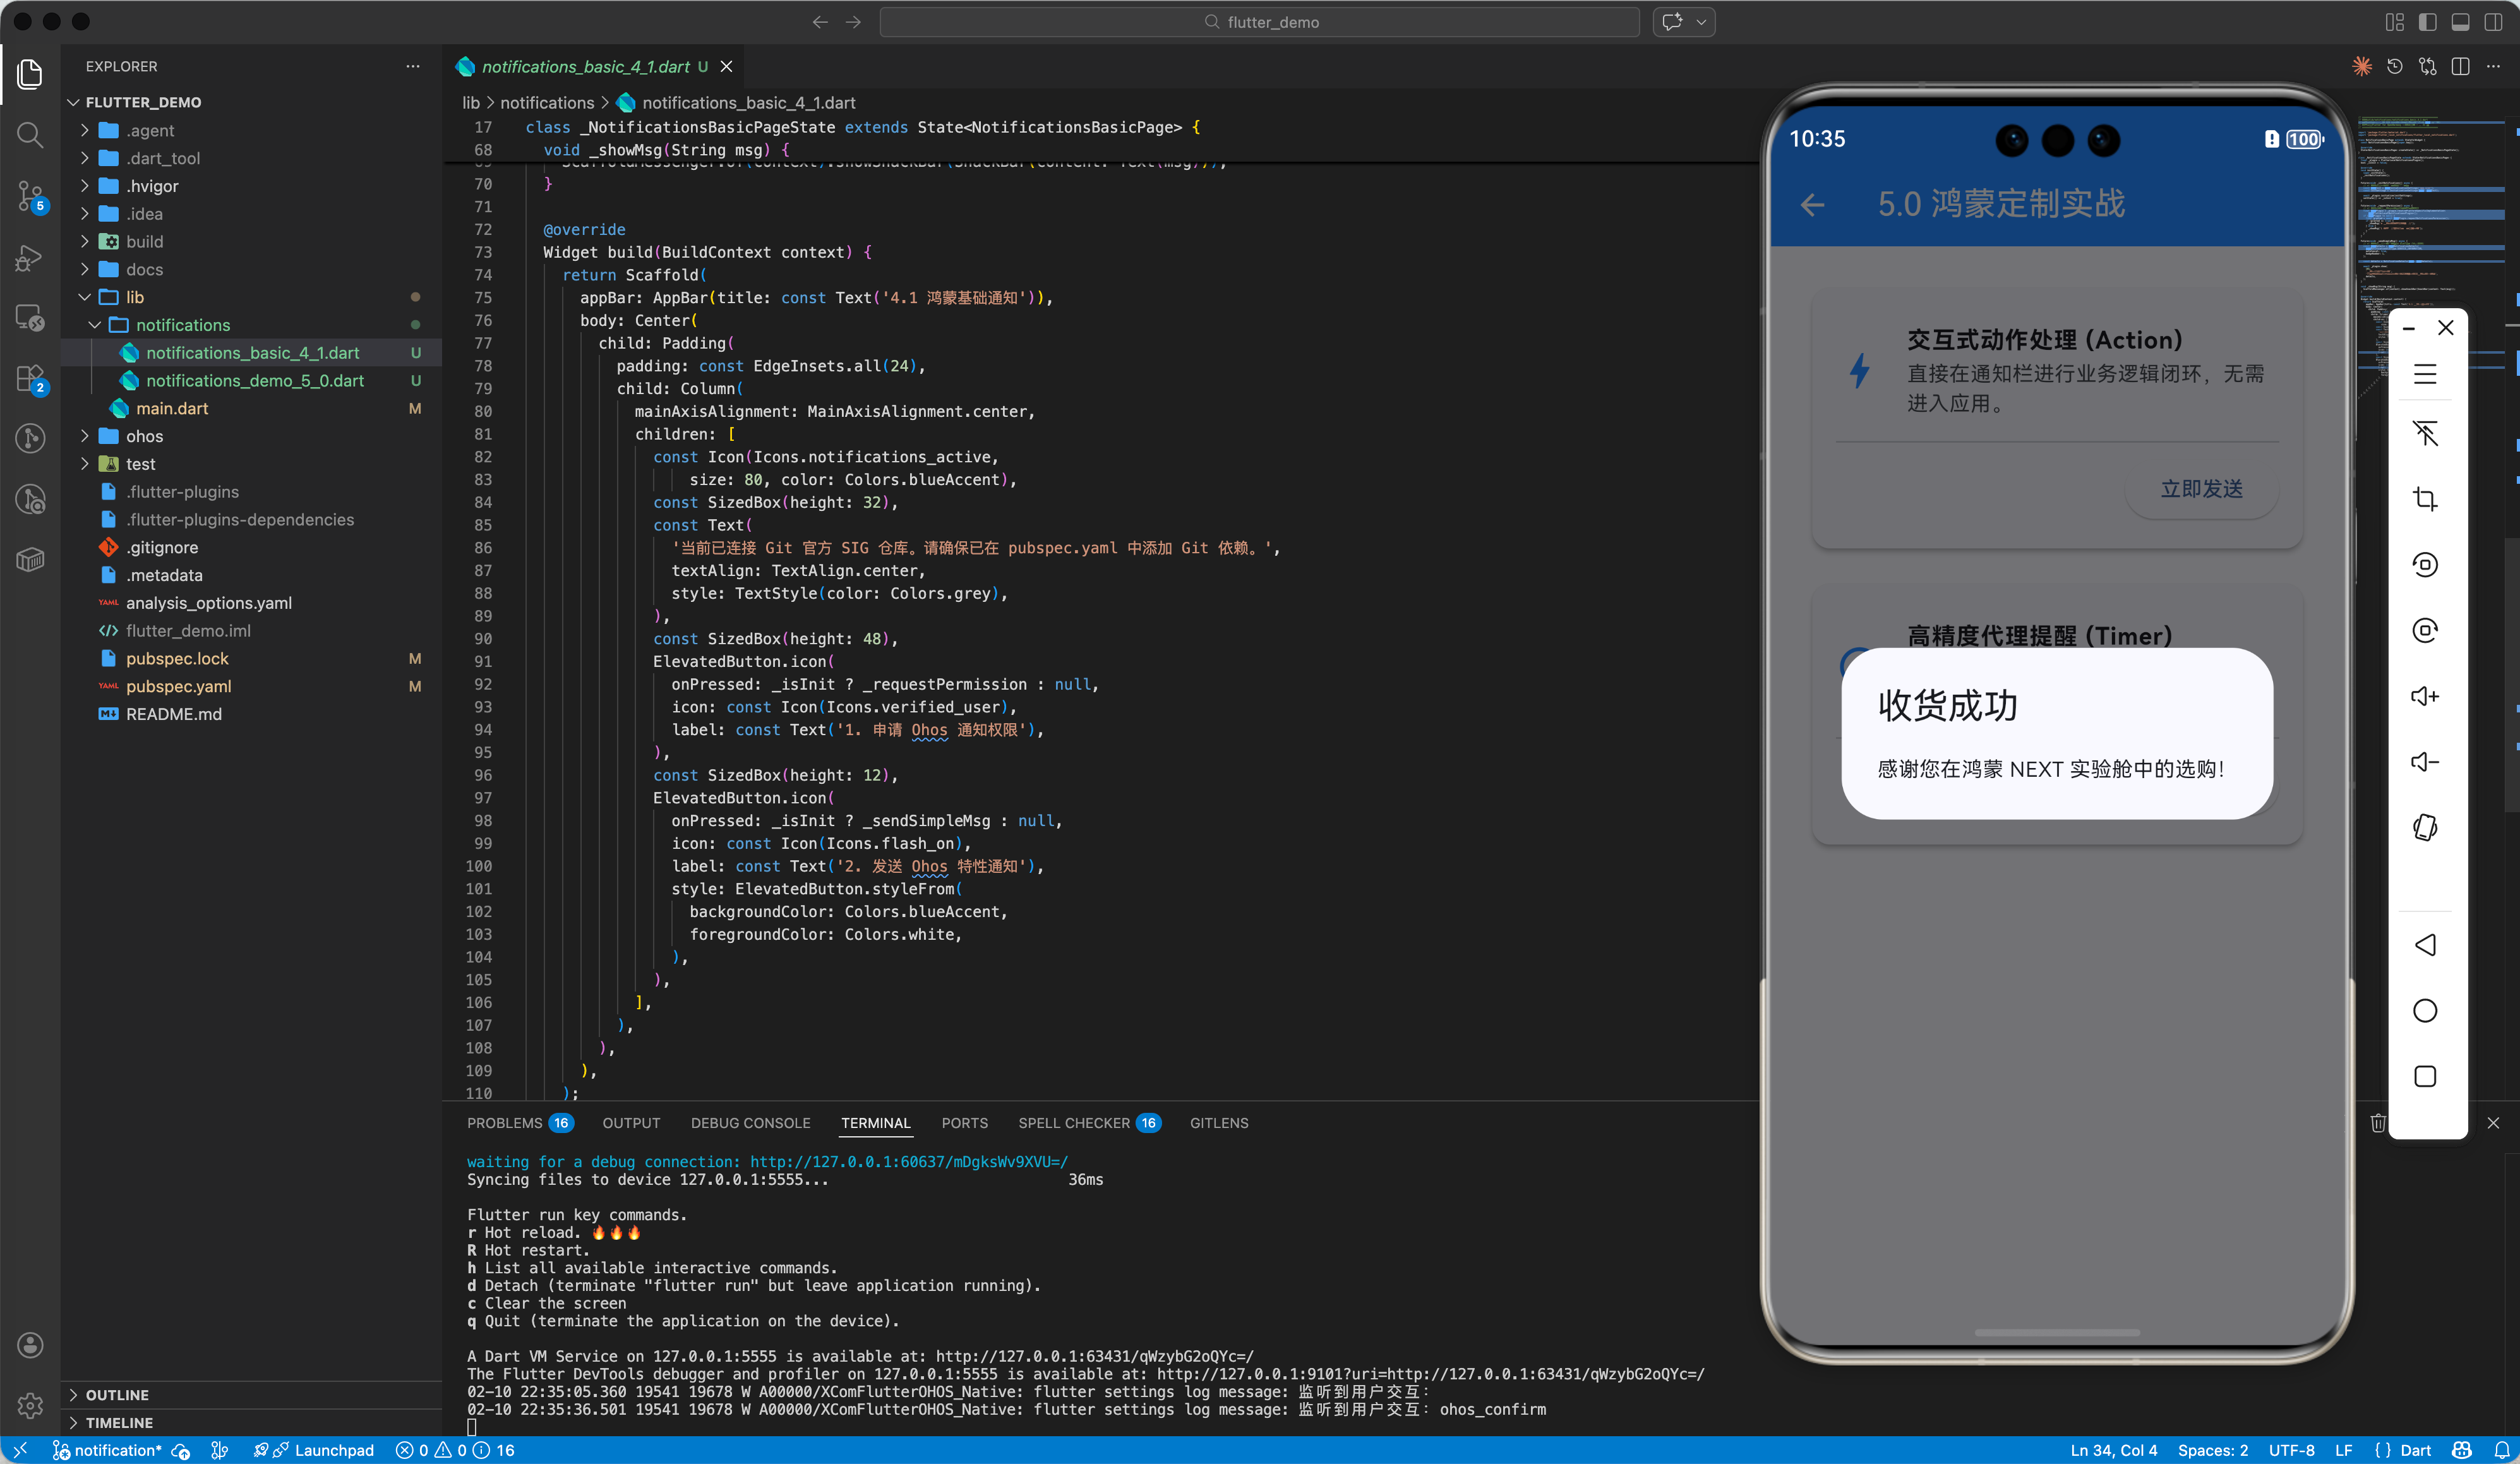Image resolution: width=2520 pixels, height=1464 pixels.
Task: Click the UTF-8 encoding in status bar
Action: tap(2291, 1450)
